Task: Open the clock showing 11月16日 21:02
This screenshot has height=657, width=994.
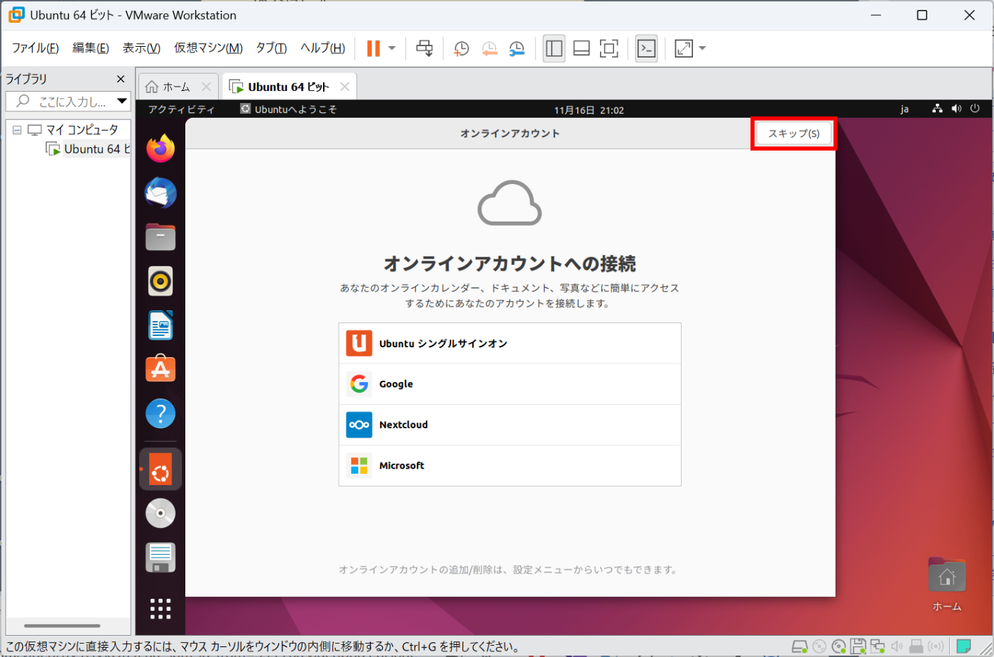Action: tap(589, 110)
